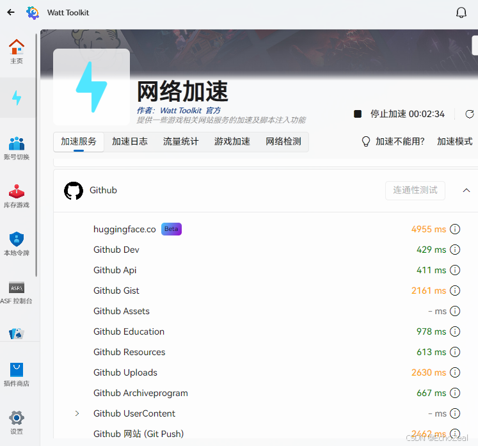Open 设置 settings gear in sidebar

click(x=17, y=422)
